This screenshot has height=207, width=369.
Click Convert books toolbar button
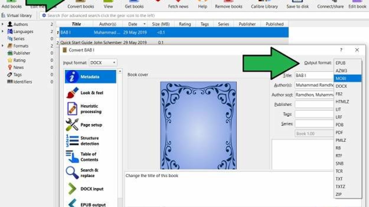81,4
